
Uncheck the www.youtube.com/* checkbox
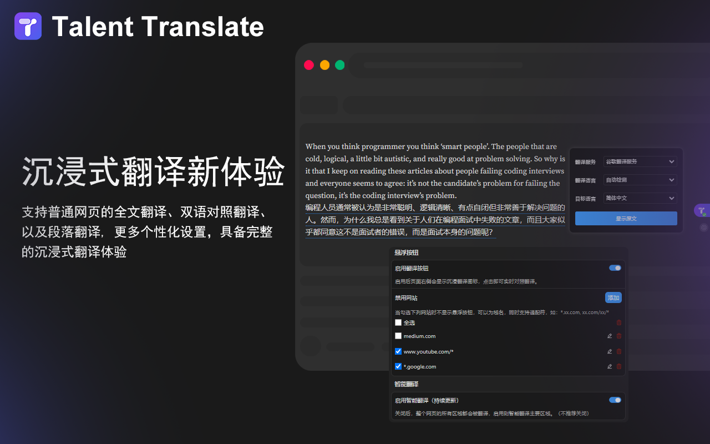(398, 351)
